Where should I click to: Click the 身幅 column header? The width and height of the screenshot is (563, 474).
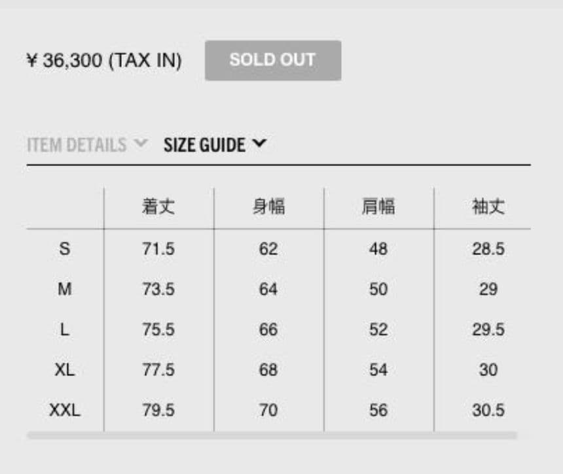[268, 207]
